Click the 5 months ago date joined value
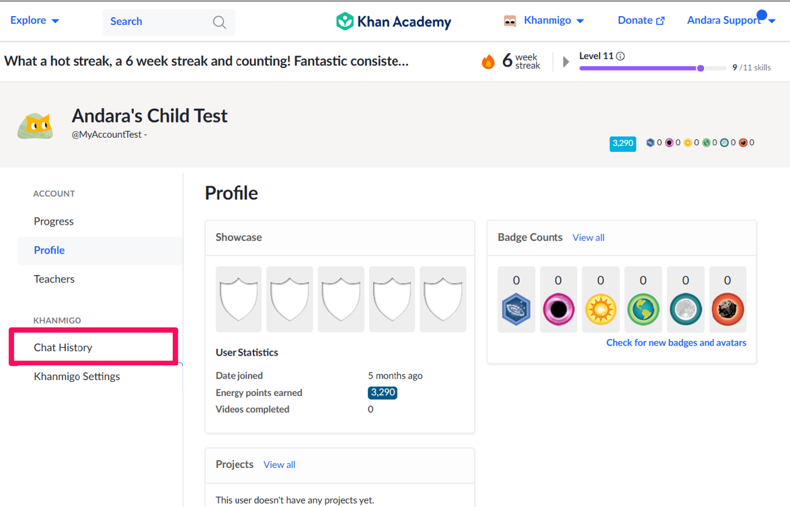The height and width of the screenshot is (507, 790). [x=395, y=375]
